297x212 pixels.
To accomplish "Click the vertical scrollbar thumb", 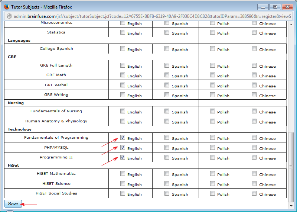I will tap(291, 167).
